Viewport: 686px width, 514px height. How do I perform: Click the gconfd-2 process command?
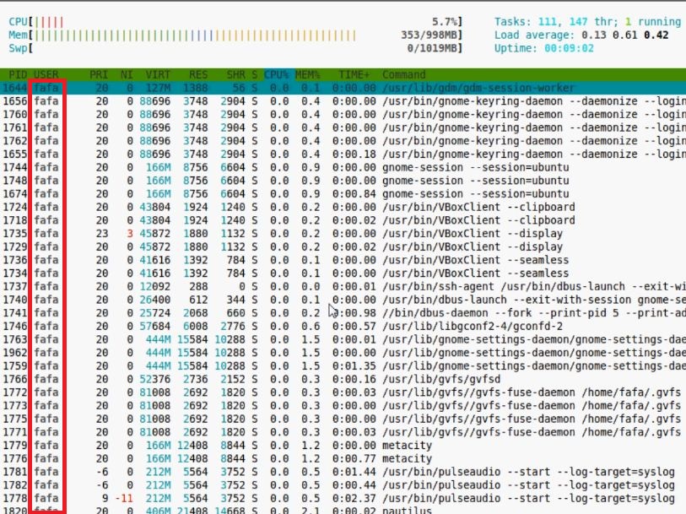[x=473, y=326]
